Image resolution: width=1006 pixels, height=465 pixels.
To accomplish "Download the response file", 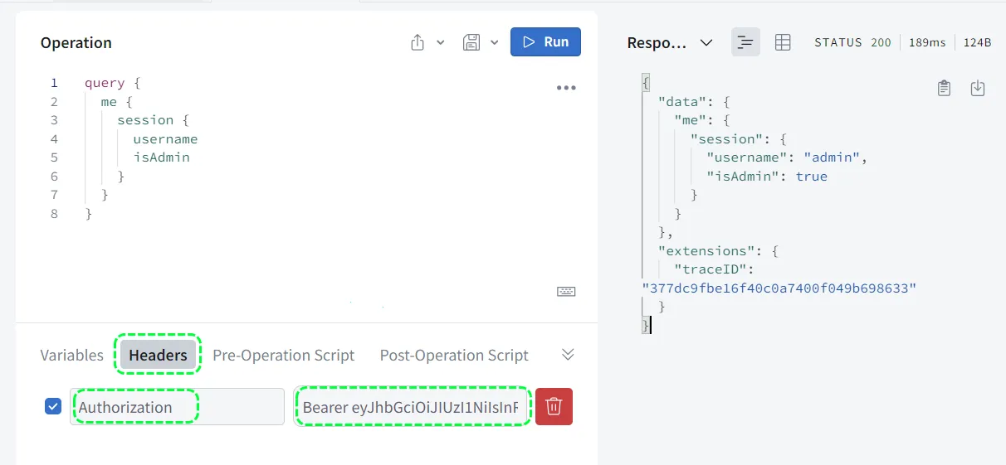I will tap(978, 88).
